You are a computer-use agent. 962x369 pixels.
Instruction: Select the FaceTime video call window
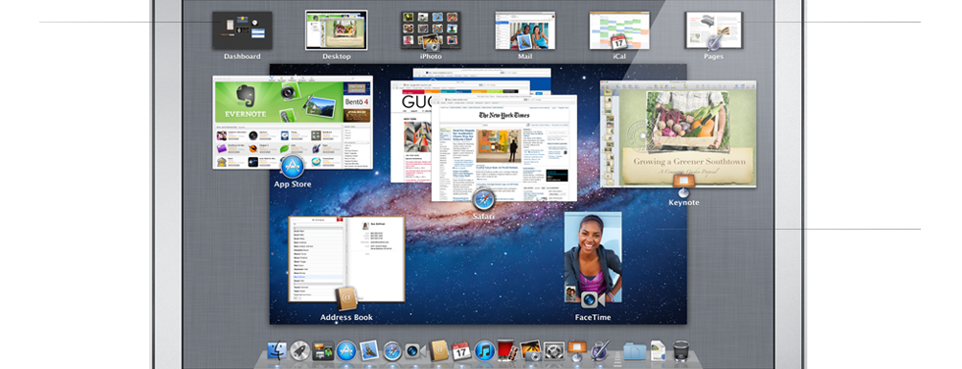point(593,257)
